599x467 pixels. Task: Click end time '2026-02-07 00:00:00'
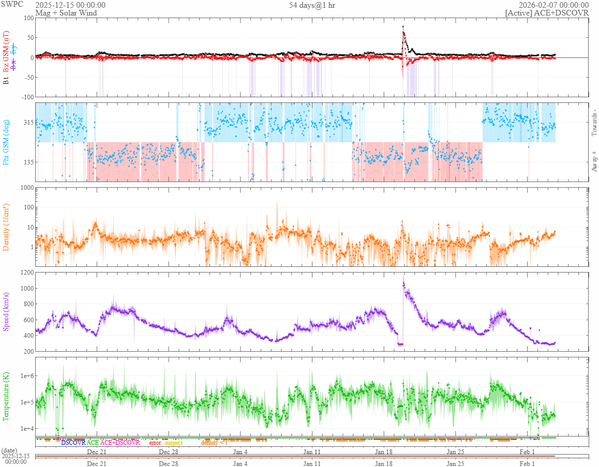pyautogui.click(x=553, y=5)
